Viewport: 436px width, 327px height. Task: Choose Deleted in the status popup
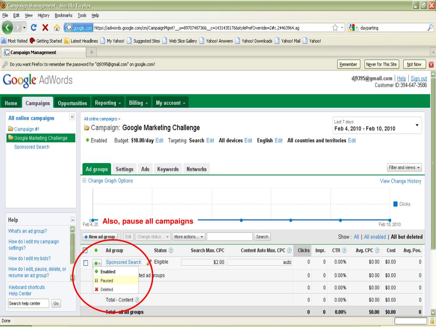click(115, 290)
